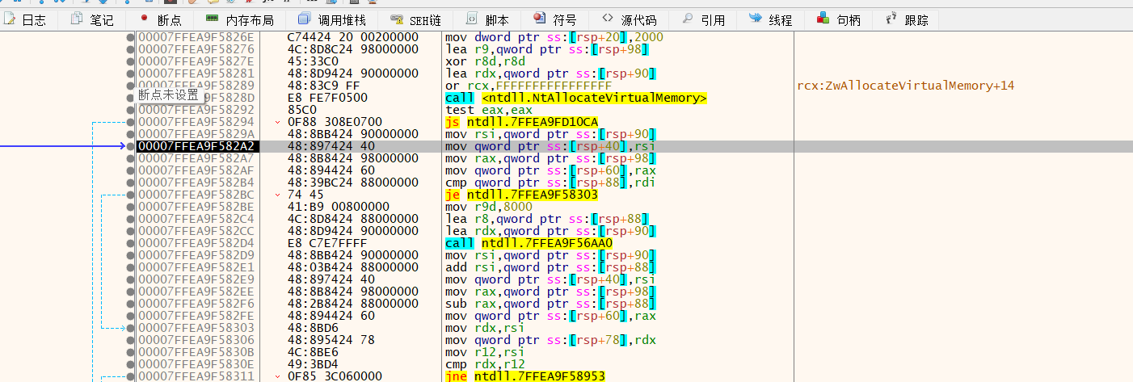Click the red Breakpoints tab dot icon
The height and width of the screenshot is (382, 1133).
pos(145,18)
